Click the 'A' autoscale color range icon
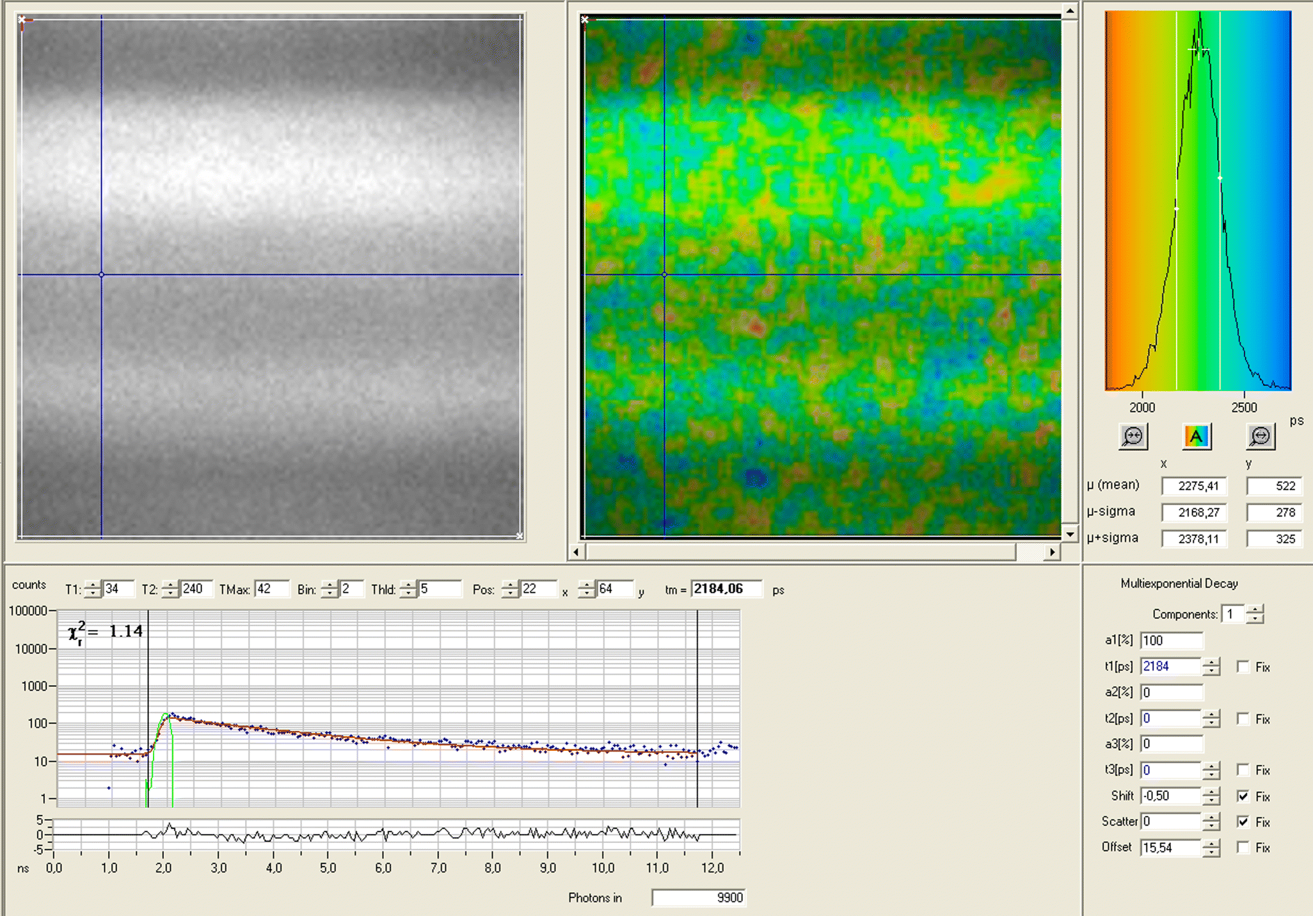This screenshot has width=1313, height=916. click(x=1196, y=436)
